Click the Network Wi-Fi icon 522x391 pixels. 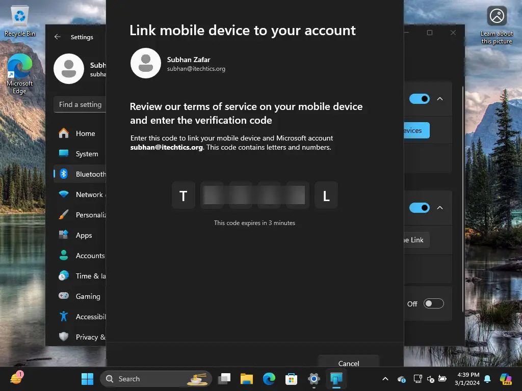pos(64,194)
